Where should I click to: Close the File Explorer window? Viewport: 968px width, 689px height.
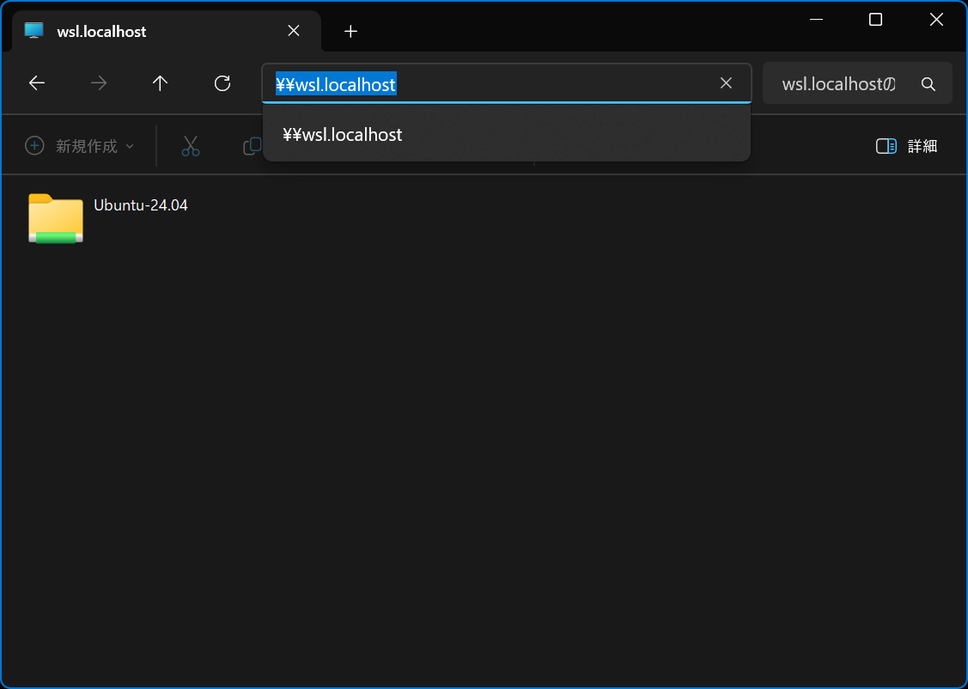pos(936,20)
